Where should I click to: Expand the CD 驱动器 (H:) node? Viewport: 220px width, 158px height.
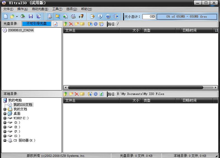coord(5,140)
